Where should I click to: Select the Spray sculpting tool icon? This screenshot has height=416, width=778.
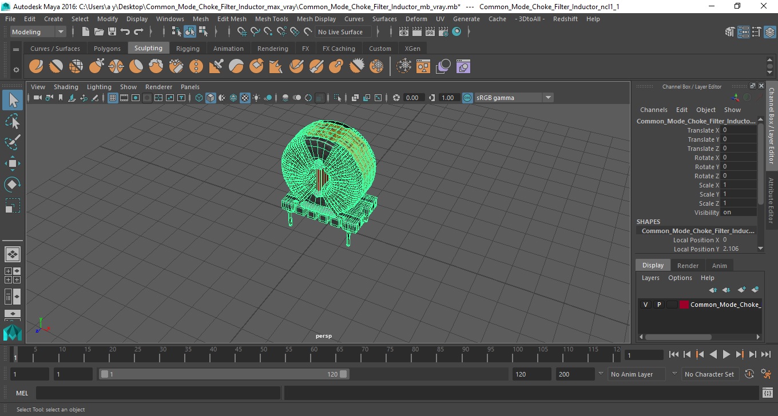coord(176,67)
